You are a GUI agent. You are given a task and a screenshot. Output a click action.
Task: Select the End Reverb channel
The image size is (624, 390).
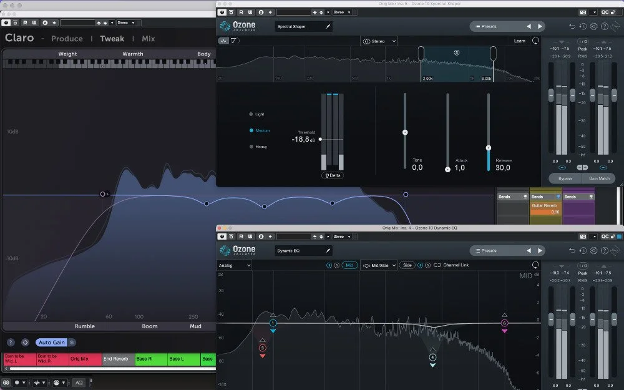(118, 359)
